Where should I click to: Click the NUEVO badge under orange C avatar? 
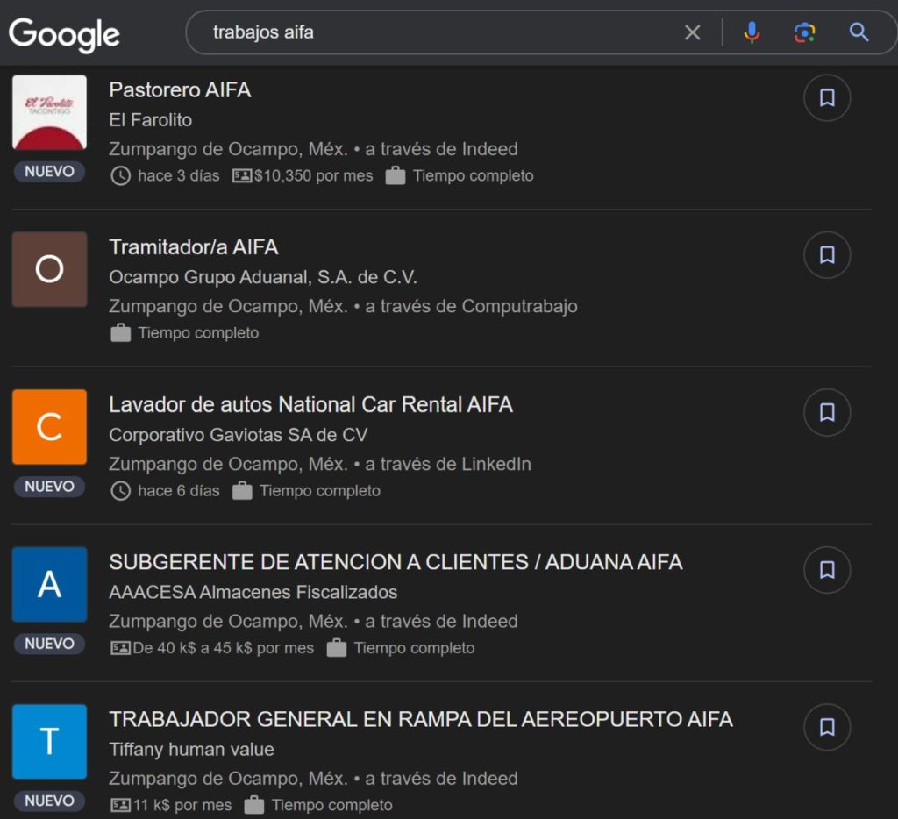coord(49,487)
